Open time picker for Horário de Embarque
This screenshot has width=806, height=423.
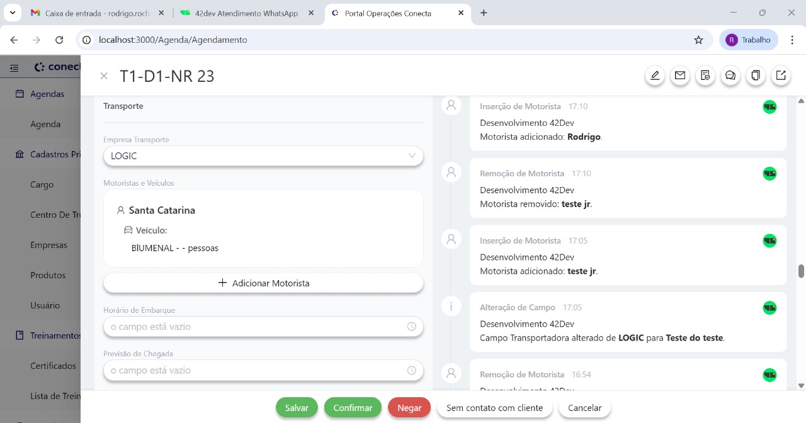tap(411, 327)
